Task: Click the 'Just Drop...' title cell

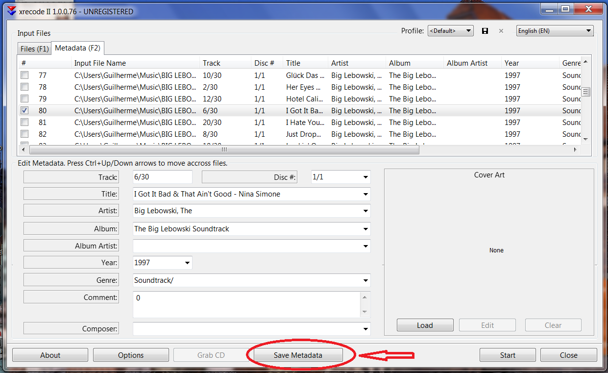Action: 305,134
